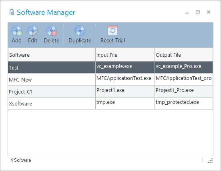Click the tmp_protected.exe output file cell
This screenshot has height=171, width=221.
pos(184,103)
